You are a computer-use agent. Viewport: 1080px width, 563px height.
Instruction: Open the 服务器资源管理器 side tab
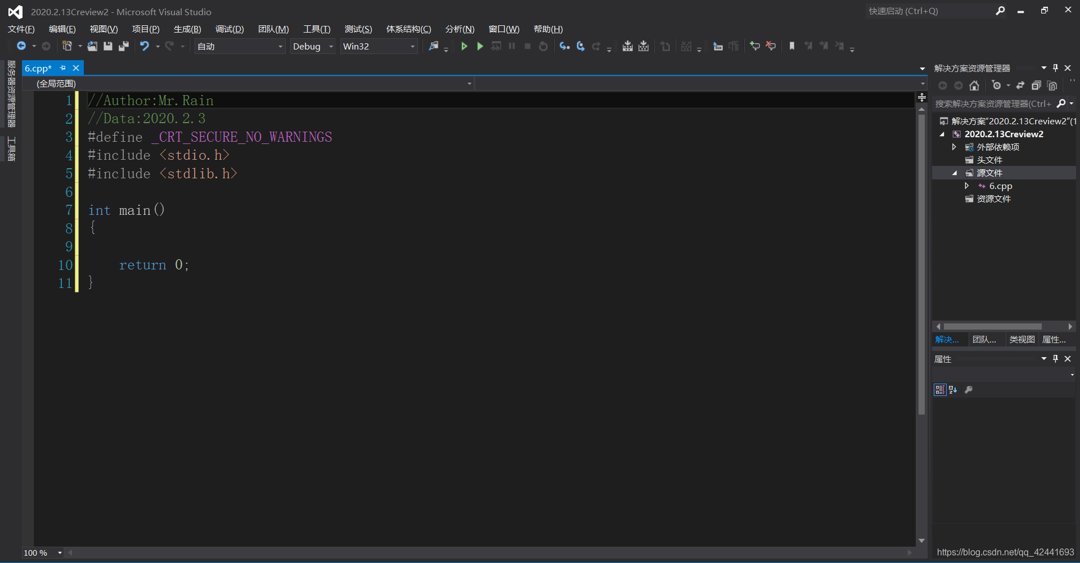(11, 94)
